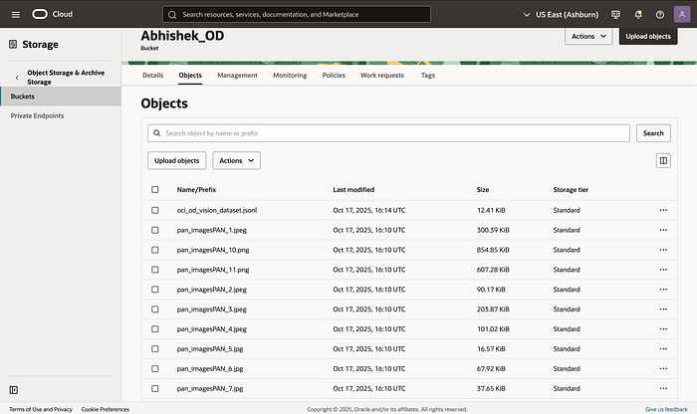The height and width of the screenshot is (414, 697).
Task: Open the manage table columns icon
Action: point(663,161)
